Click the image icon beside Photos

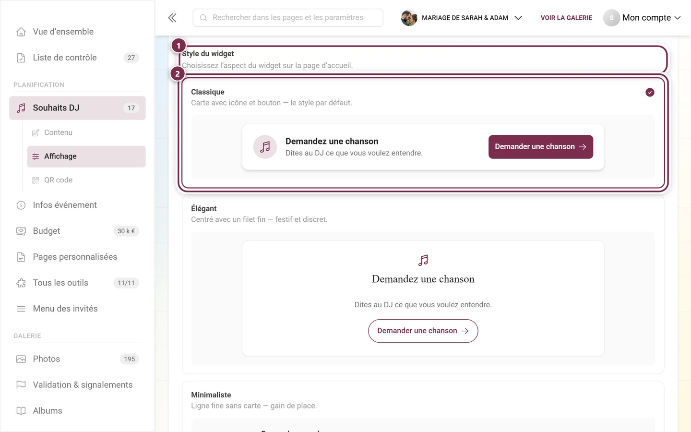[21, 359]
